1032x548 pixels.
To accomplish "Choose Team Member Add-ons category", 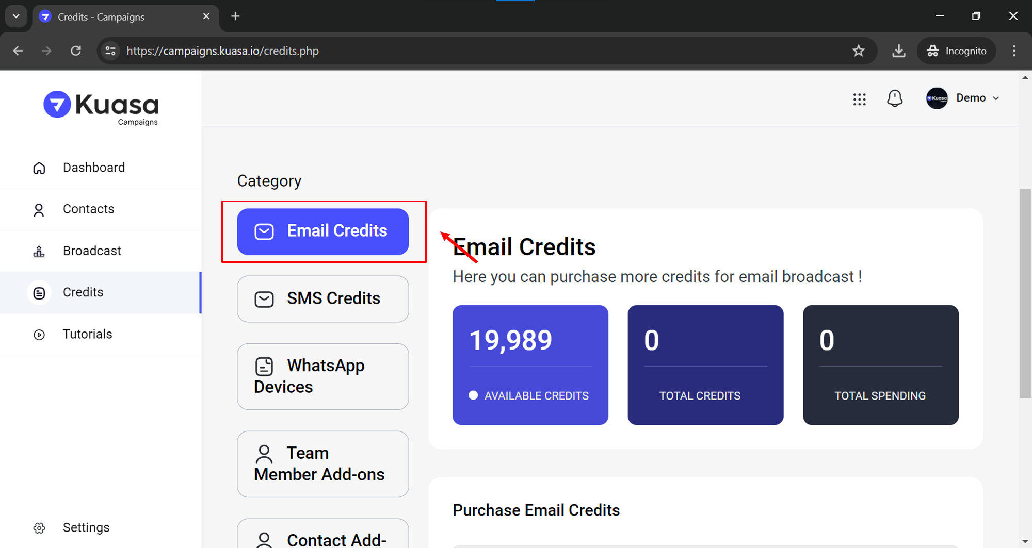I will [x=322, y=464].
